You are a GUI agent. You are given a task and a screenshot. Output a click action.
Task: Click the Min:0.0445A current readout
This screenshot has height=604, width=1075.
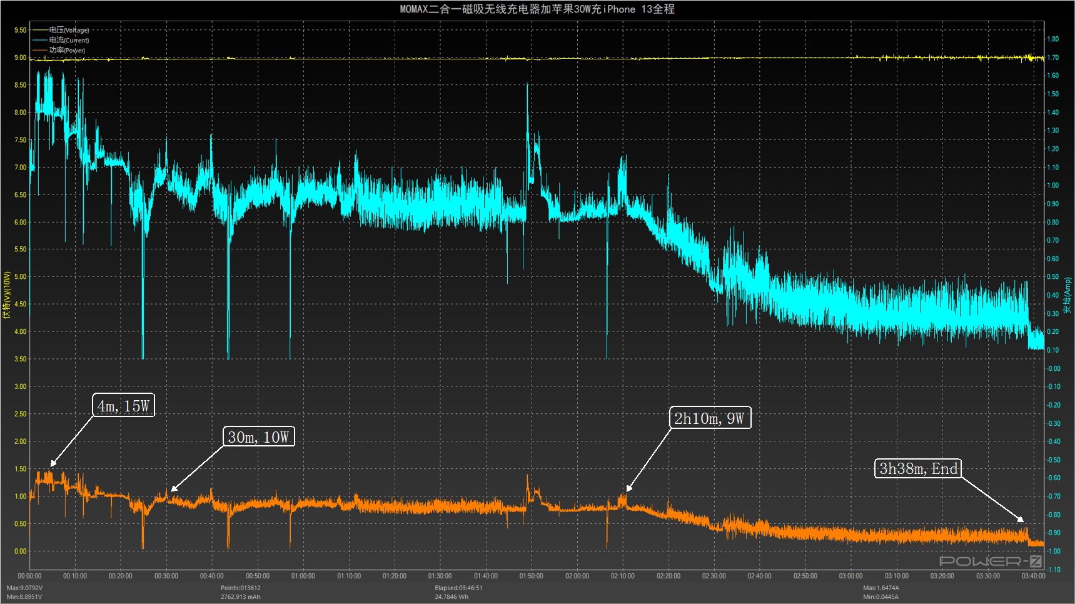[x=881, y=596]
